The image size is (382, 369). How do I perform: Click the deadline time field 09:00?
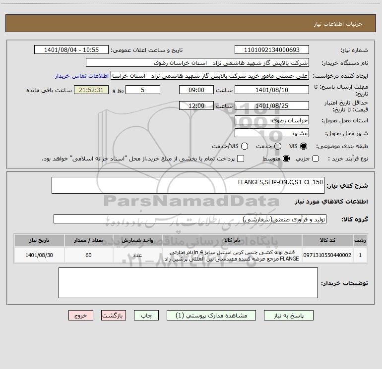(x=196, y=90)
